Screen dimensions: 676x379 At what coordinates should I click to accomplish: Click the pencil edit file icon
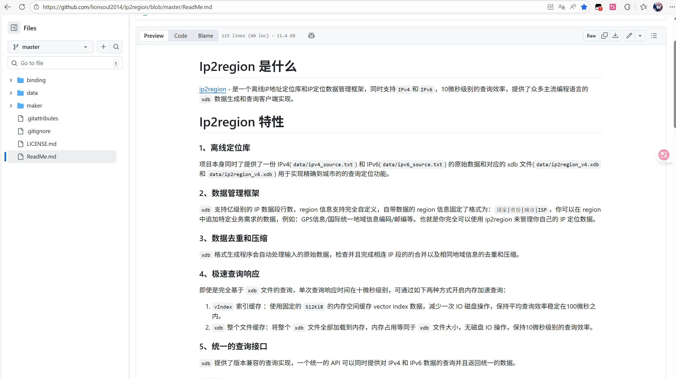[x=629, y=36]
